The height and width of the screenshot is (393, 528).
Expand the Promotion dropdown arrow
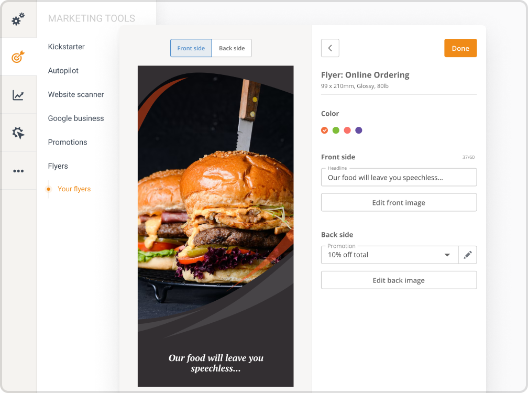(x=447, y=255)
